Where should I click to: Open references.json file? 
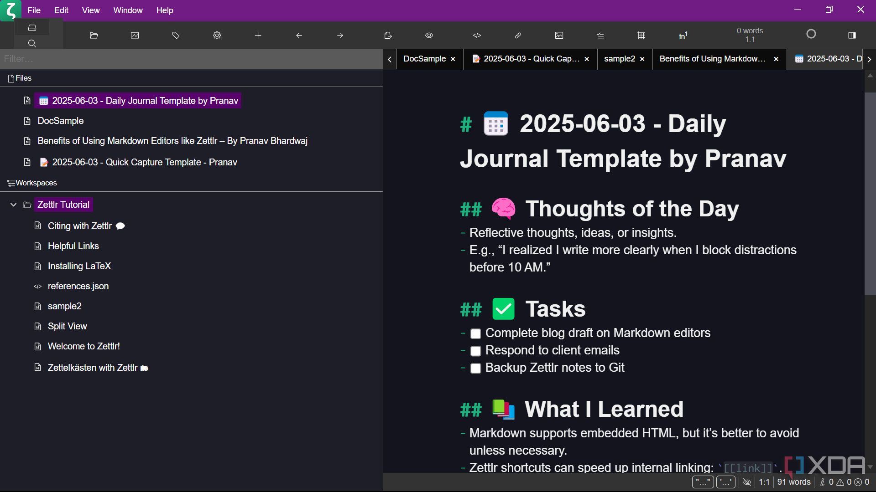tap(78, 286)
